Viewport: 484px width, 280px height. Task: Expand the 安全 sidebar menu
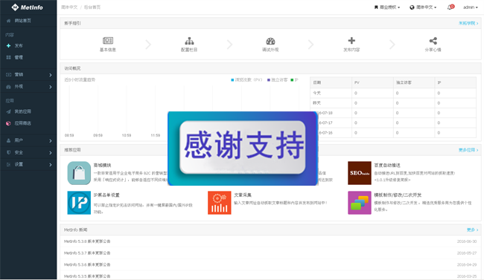coord(28,152)
